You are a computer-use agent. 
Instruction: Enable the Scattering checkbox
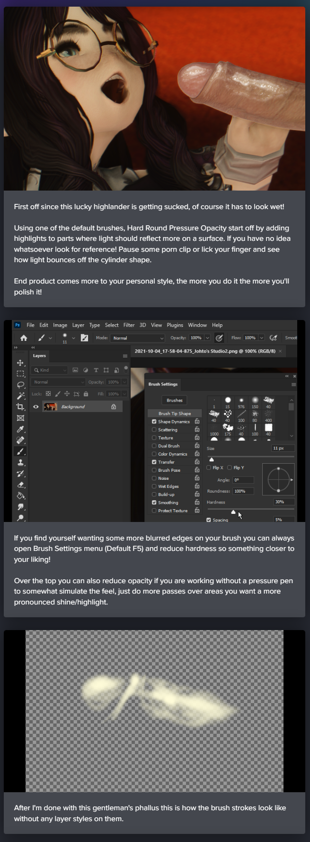click(x=154, y=430)
